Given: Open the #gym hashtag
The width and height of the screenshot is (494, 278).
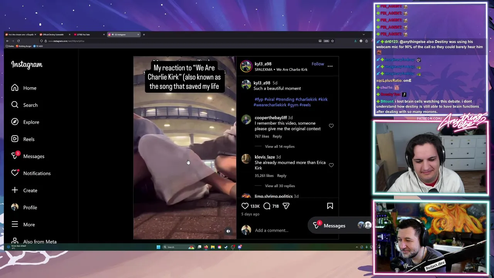Looking at the screenshot, I should [293, 105].
